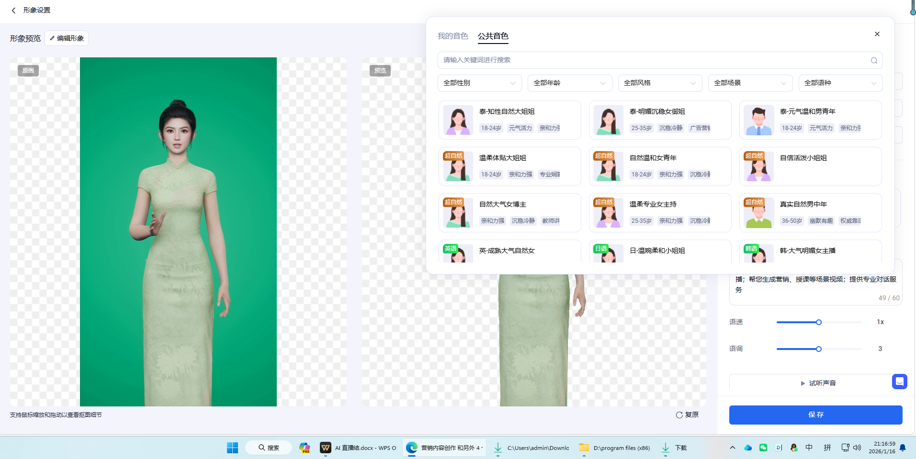
Task: Click the search magnifier in the voice dialog
Action: click(873, 60)
